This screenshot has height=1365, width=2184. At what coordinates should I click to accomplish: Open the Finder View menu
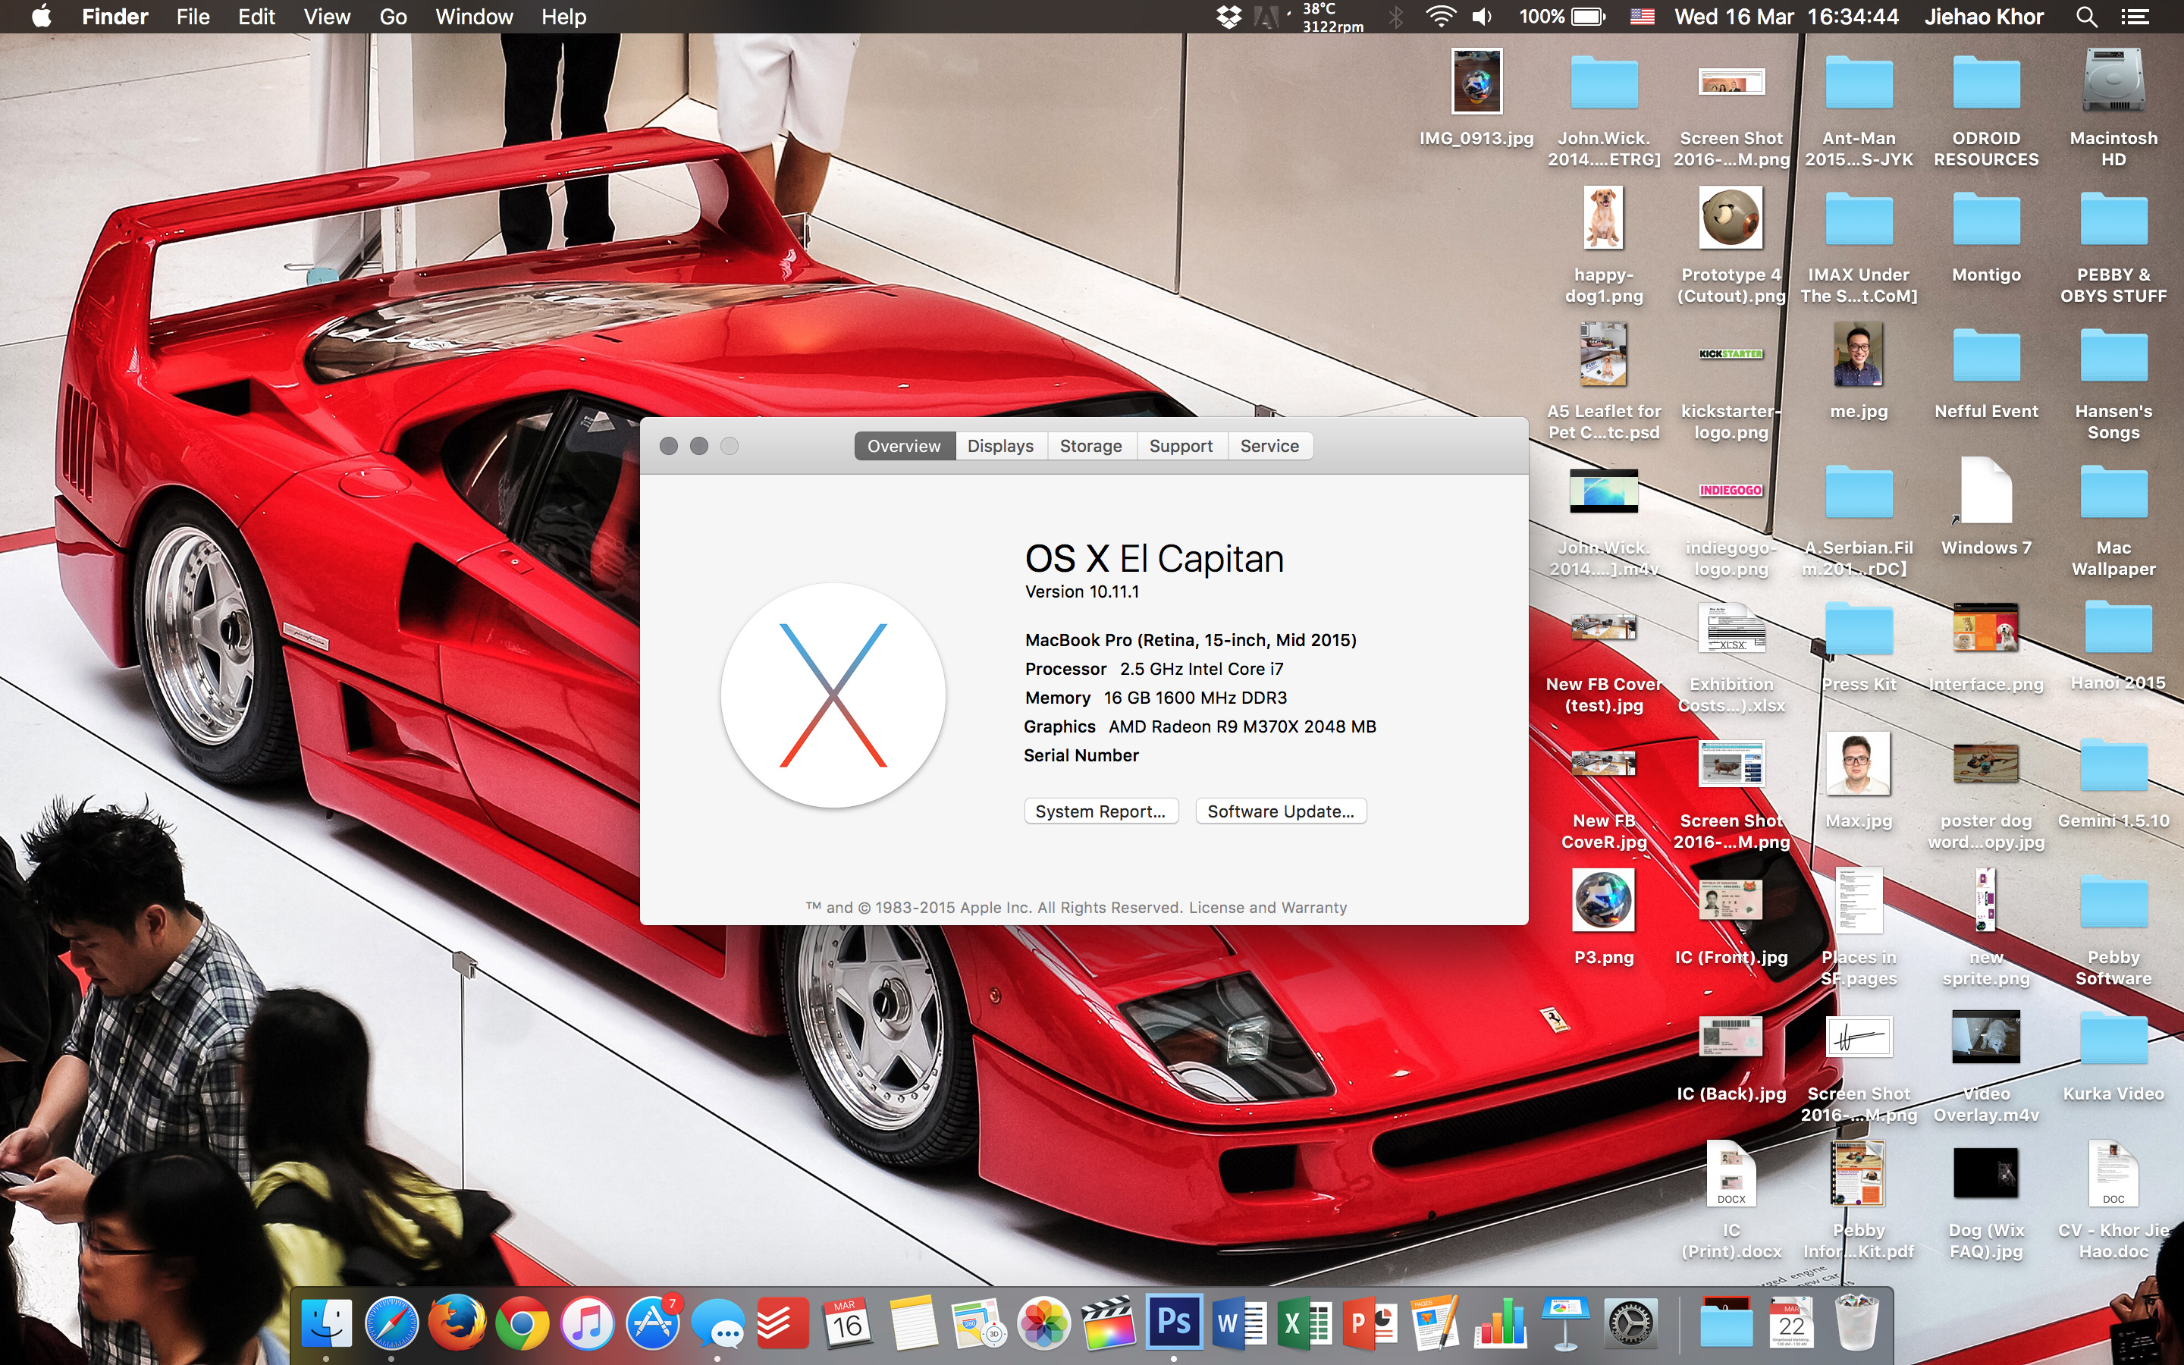(x=326, y=16)
